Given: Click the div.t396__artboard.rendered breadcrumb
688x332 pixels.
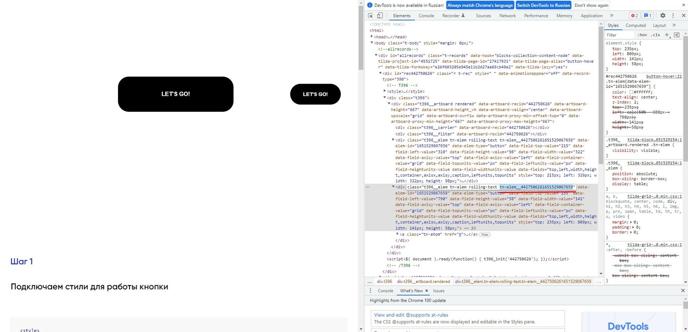Looking at the screenshot, I should (423, 282).
